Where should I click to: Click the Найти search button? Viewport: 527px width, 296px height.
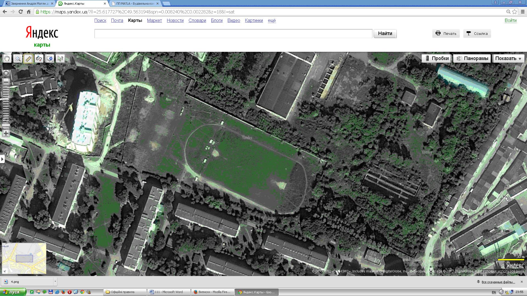point(385,33)
